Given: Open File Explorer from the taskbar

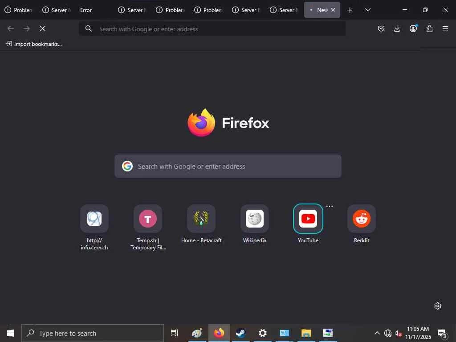Looking at the screenshot, I should (306, 333).
